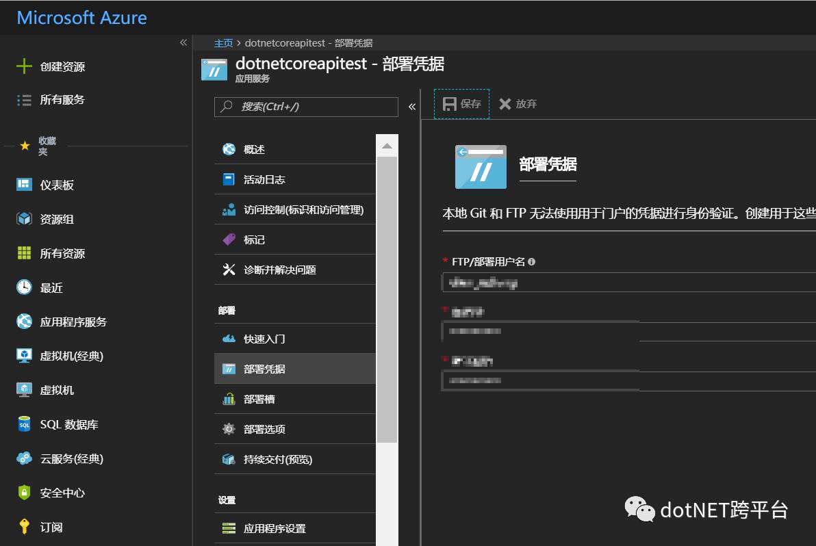Click the info icon beside FTP/部署用户名
Image resolution: width=816 pixels, height=546 pixels.
point(531,261)
